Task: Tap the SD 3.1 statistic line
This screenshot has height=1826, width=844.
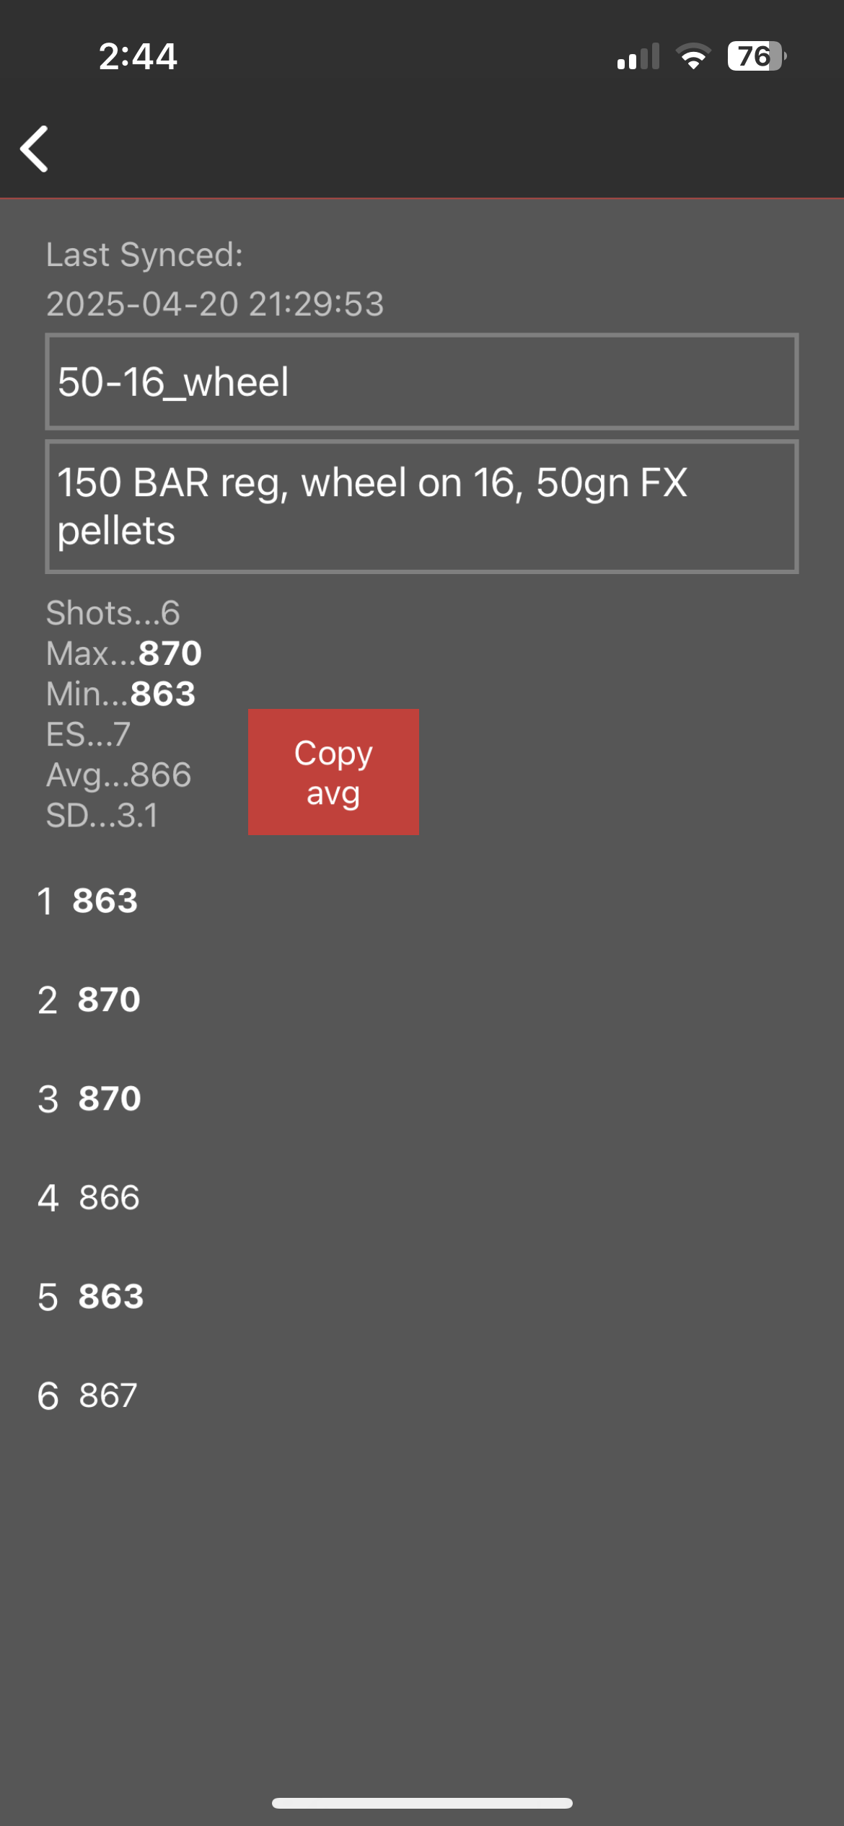Action: [102, 816]
